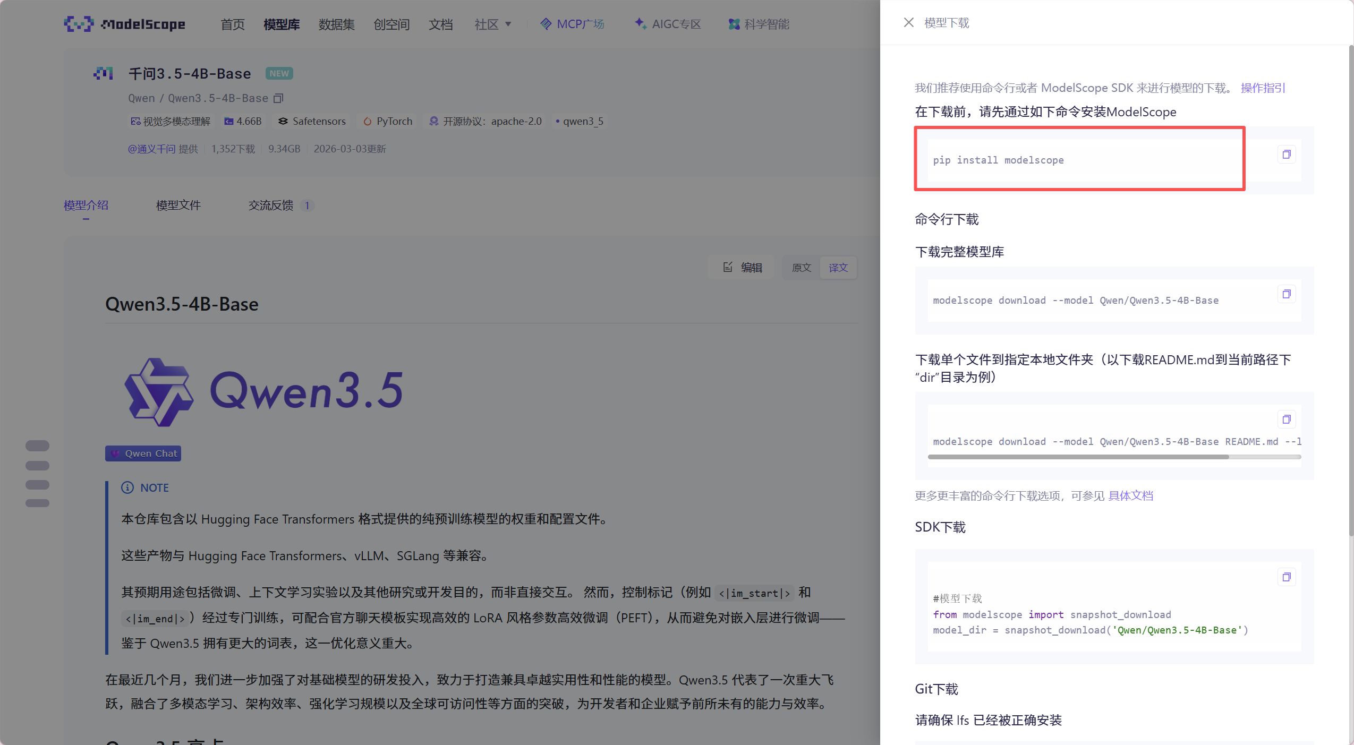
Task: Copy the README.md single file download command
Action: (x=1286, y=419)
